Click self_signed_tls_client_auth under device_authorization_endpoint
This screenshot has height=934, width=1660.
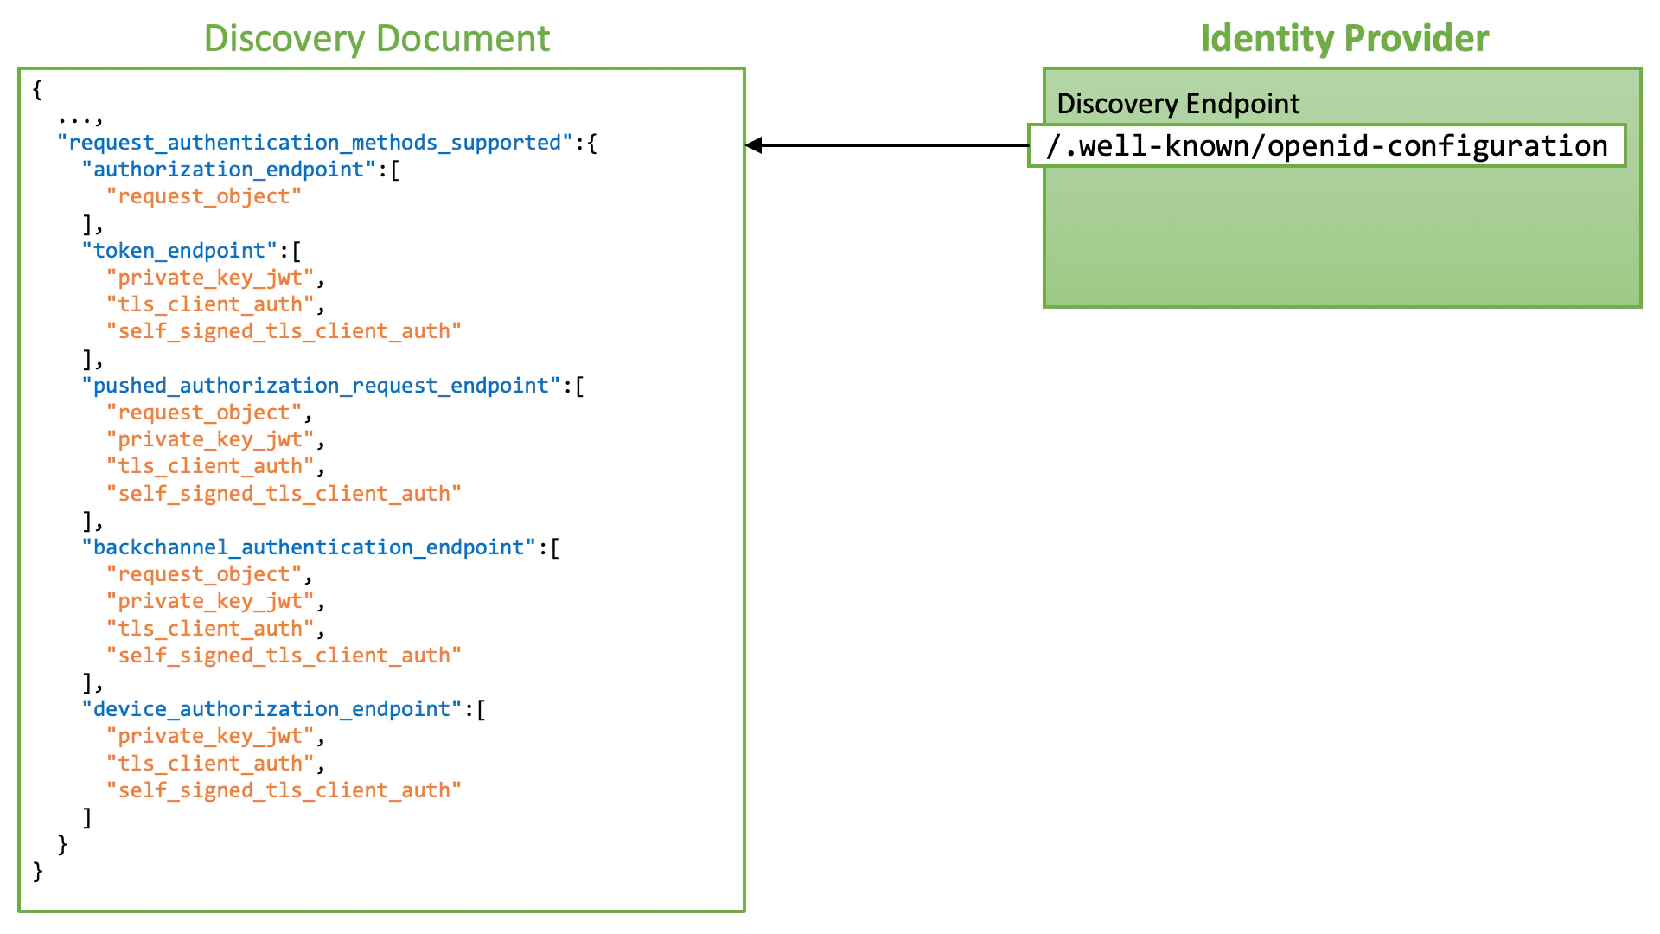coord(284,790)
